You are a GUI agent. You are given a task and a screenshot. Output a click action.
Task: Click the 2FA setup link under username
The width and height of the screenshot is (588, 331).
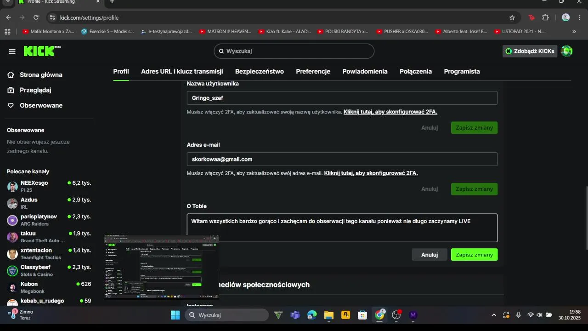click(390, 112)
